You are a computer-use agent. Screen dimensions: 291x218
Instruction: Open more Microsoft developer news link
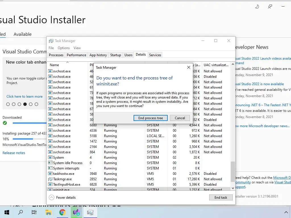coord(262,126)
